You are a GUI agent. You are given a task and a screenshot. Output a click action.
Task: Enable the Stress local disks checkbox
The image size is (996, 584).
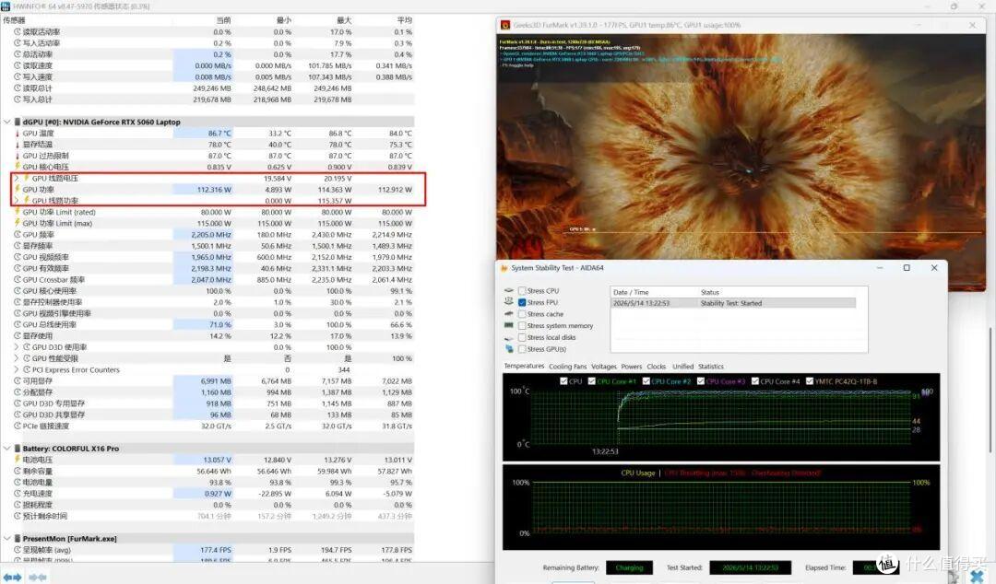[x=521, y=337]
